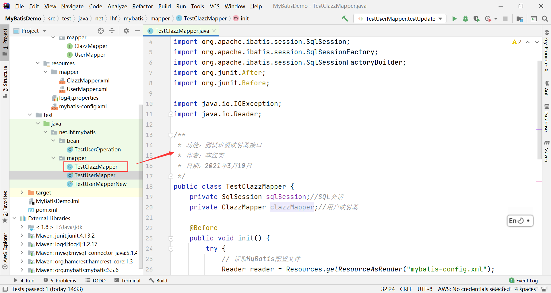Click the Locate/Select Opened File target icon
Viewport: 551px width, 293px height.
[100, 31]
